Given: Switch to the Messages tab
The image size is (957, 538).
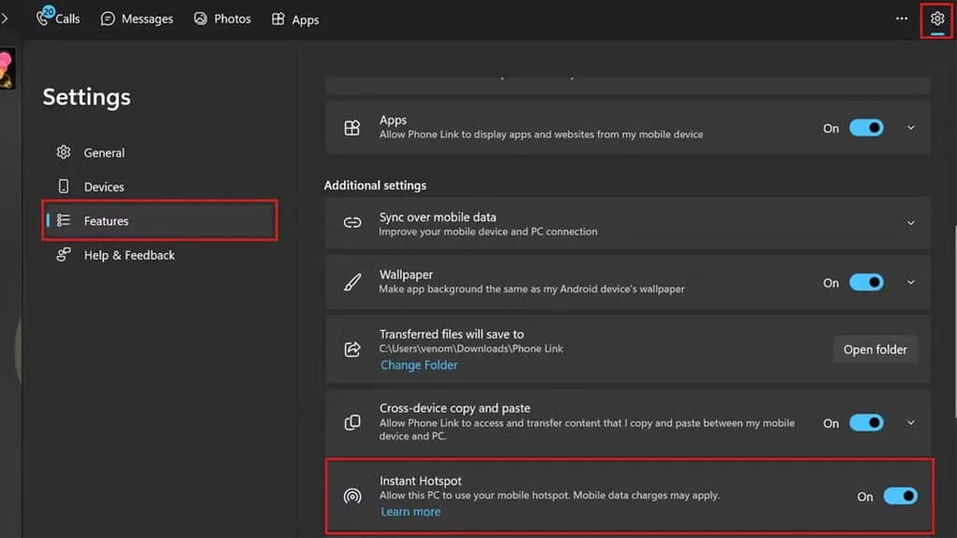Looking at the screenshot, I should click(x=136, y=19).
